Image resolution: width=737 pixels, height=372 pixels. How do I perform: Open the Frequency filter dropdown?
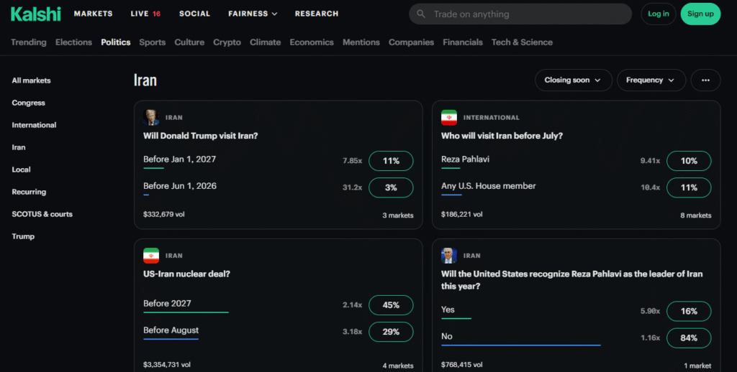651,80
